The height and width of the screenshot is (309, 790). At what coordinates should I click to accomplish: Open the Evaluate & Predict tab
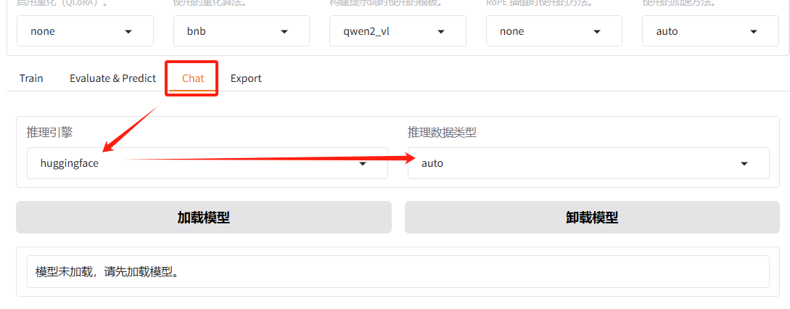point(113,78)
